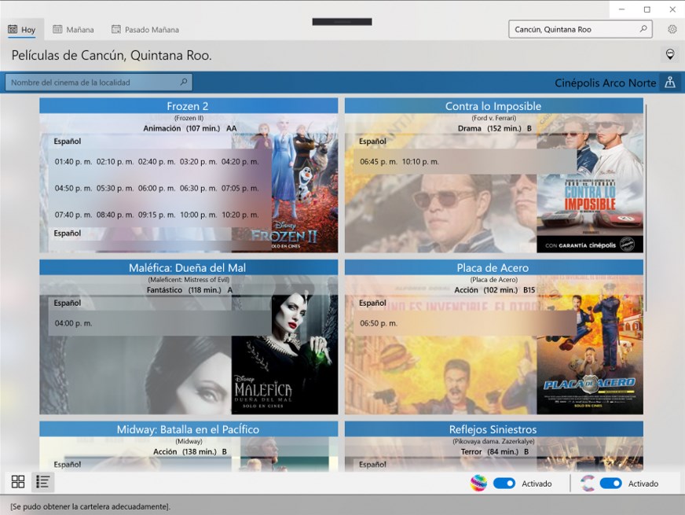Open the Frozen 2 movie header
The image size is (685, 515).
(189, 106)
